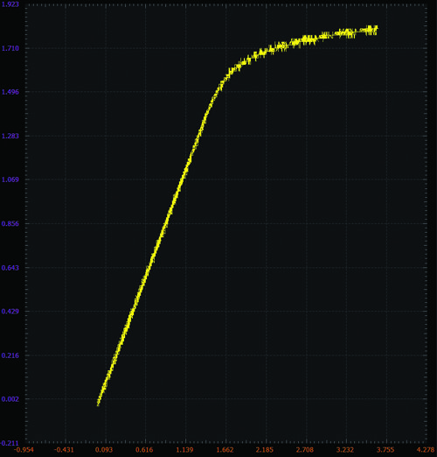Select the 4.278 x-axis label
The height and width of the screenshot is (457, 437).
point(426,450)
